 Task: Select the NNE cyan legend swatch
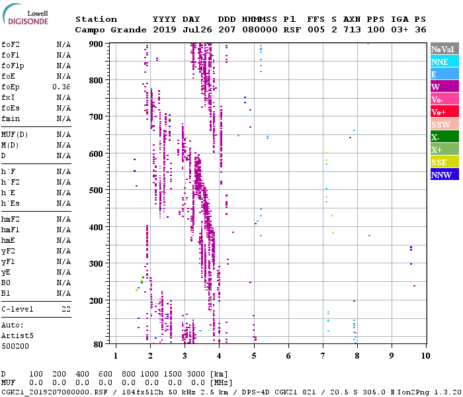click(444, 62)
